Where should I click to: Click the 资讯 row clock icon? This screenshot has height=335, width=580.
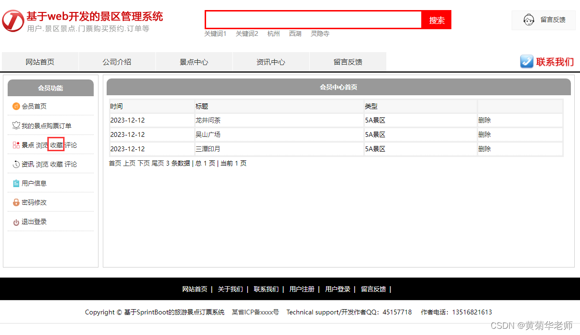pos(16,164)
